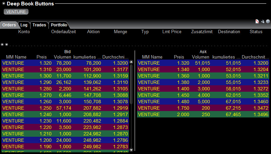This screenshot has width=271, height=154.
Task: Click the Aktion column header
Action: pos(93,32)
